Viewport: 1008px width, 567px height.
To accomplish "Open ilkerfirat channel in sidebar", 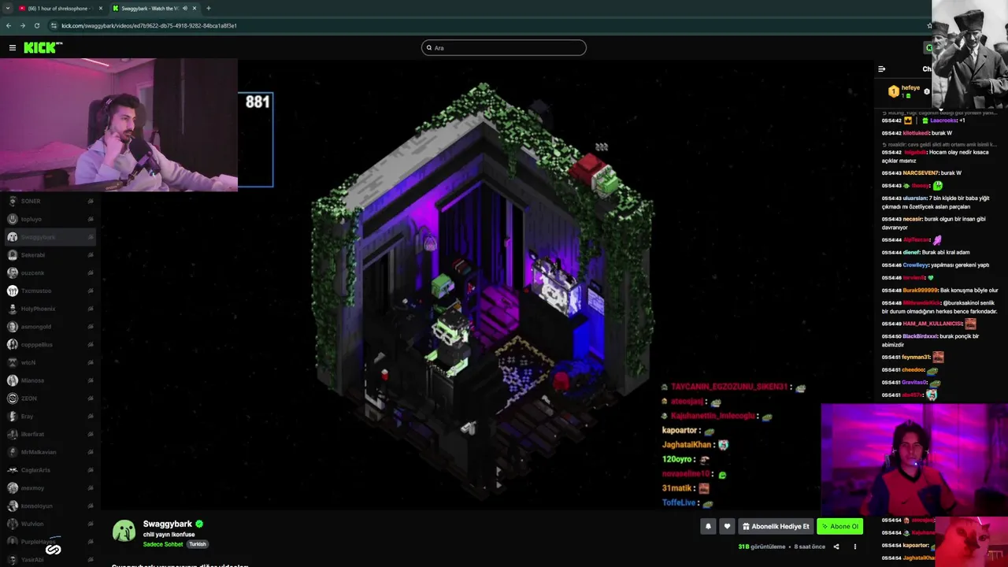I will [49, 434].
